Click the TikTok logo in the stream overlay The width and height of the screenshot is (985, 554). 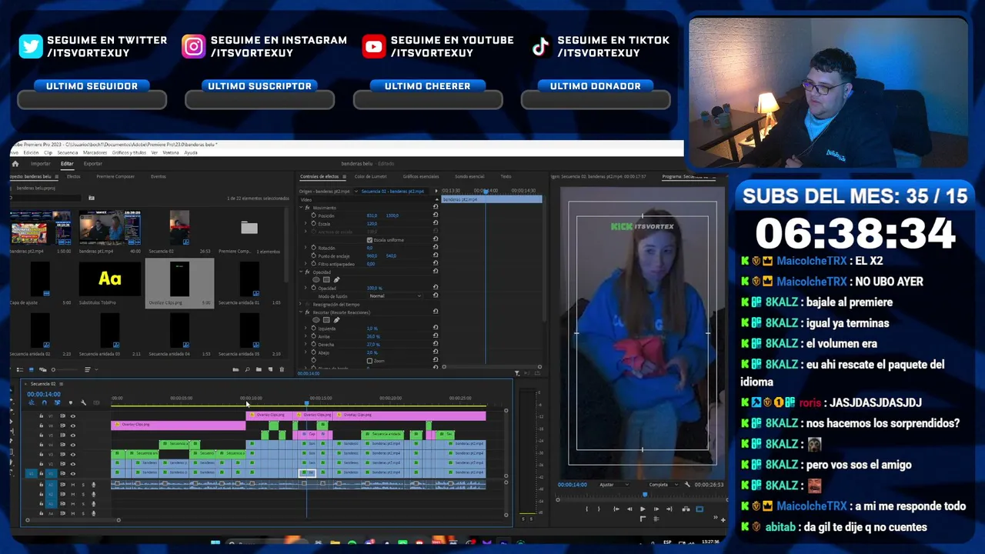coord(541,47)
